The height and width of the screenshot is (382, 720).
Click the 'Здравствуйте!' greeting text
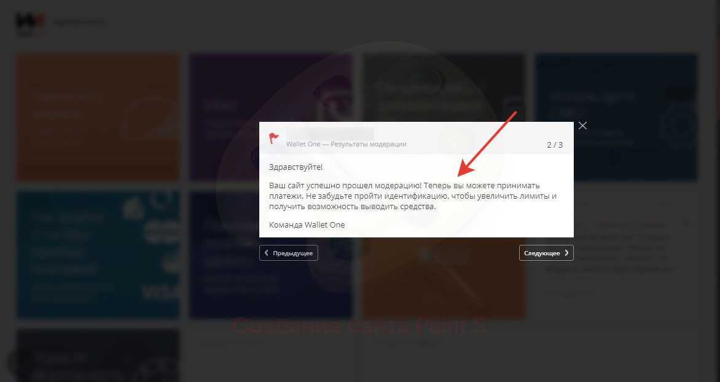click(x=295, y=167)
